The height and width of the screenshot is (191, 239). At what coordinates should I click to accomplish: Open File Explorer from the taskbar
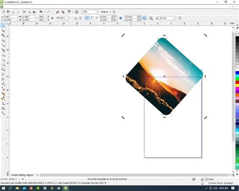(x=17, y=188)
